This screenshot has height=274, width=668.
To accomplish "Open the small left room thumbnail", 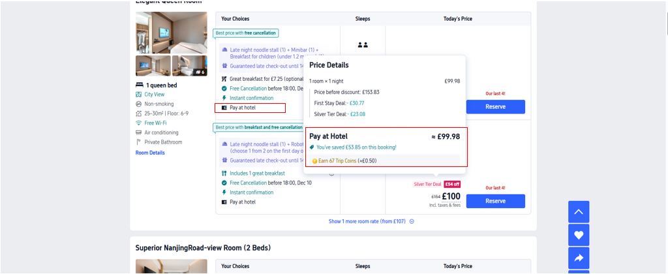I will tap(153, 65).
